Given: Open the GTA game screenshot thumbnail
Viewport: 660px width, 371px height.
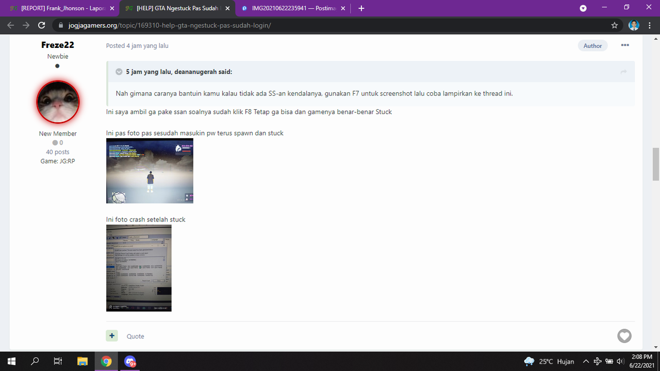Looking at the screenshot, I should point(150,171).
